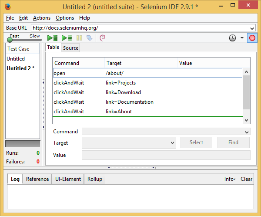
Task: Click the Step toolbar icon
Action: coord(89,38)
